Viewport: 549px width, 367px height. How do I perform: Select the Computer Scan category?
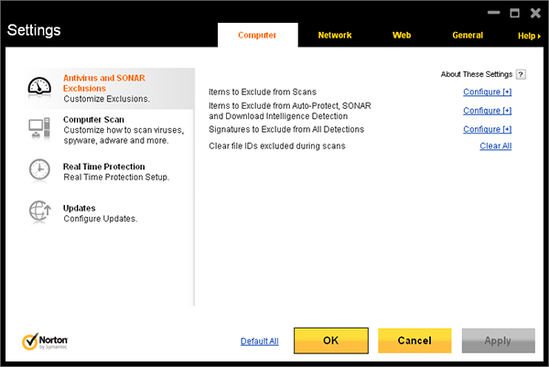(111, 130)
